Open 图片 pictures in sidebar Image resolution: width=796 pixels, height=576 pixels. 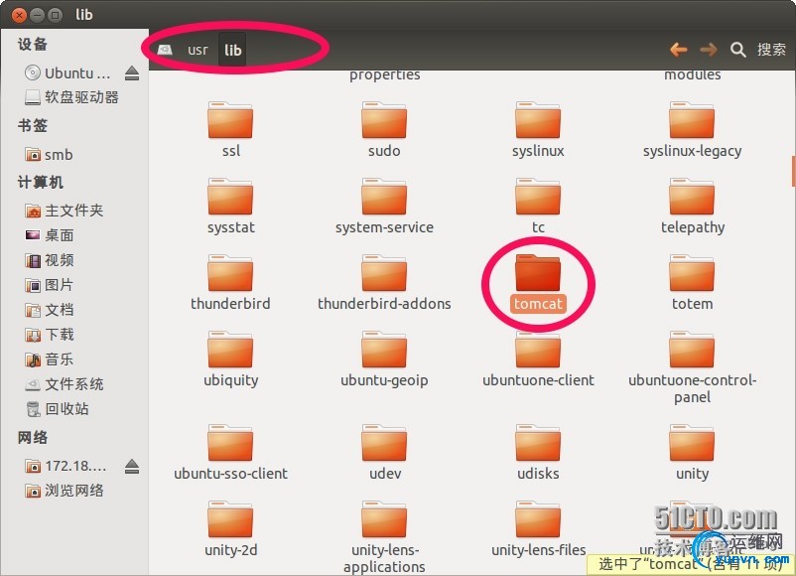[x=50, y=285]
